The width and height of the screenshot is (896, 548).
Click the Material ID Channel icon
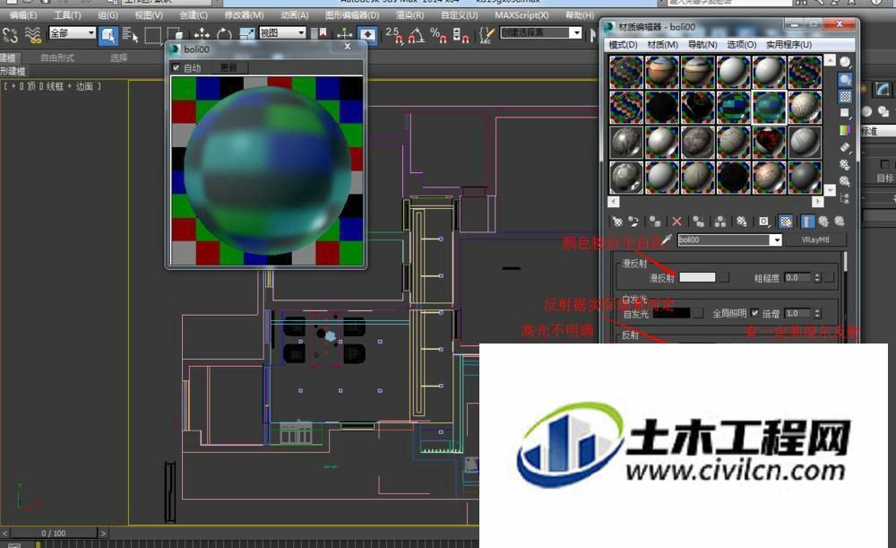pos(764,222)
